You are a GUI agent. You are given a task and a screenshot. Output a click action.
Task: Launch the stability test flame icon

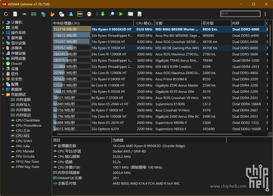(x=52, y=14)
